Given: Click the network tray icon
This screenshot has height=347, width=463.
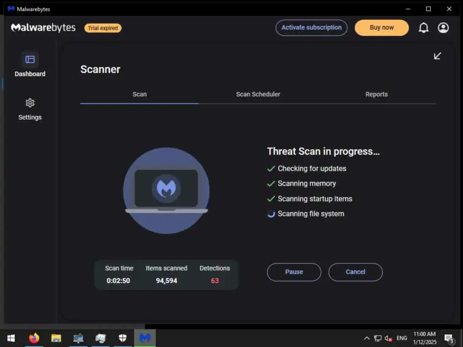Looking at the screenshot, I should tap(378, 338).
